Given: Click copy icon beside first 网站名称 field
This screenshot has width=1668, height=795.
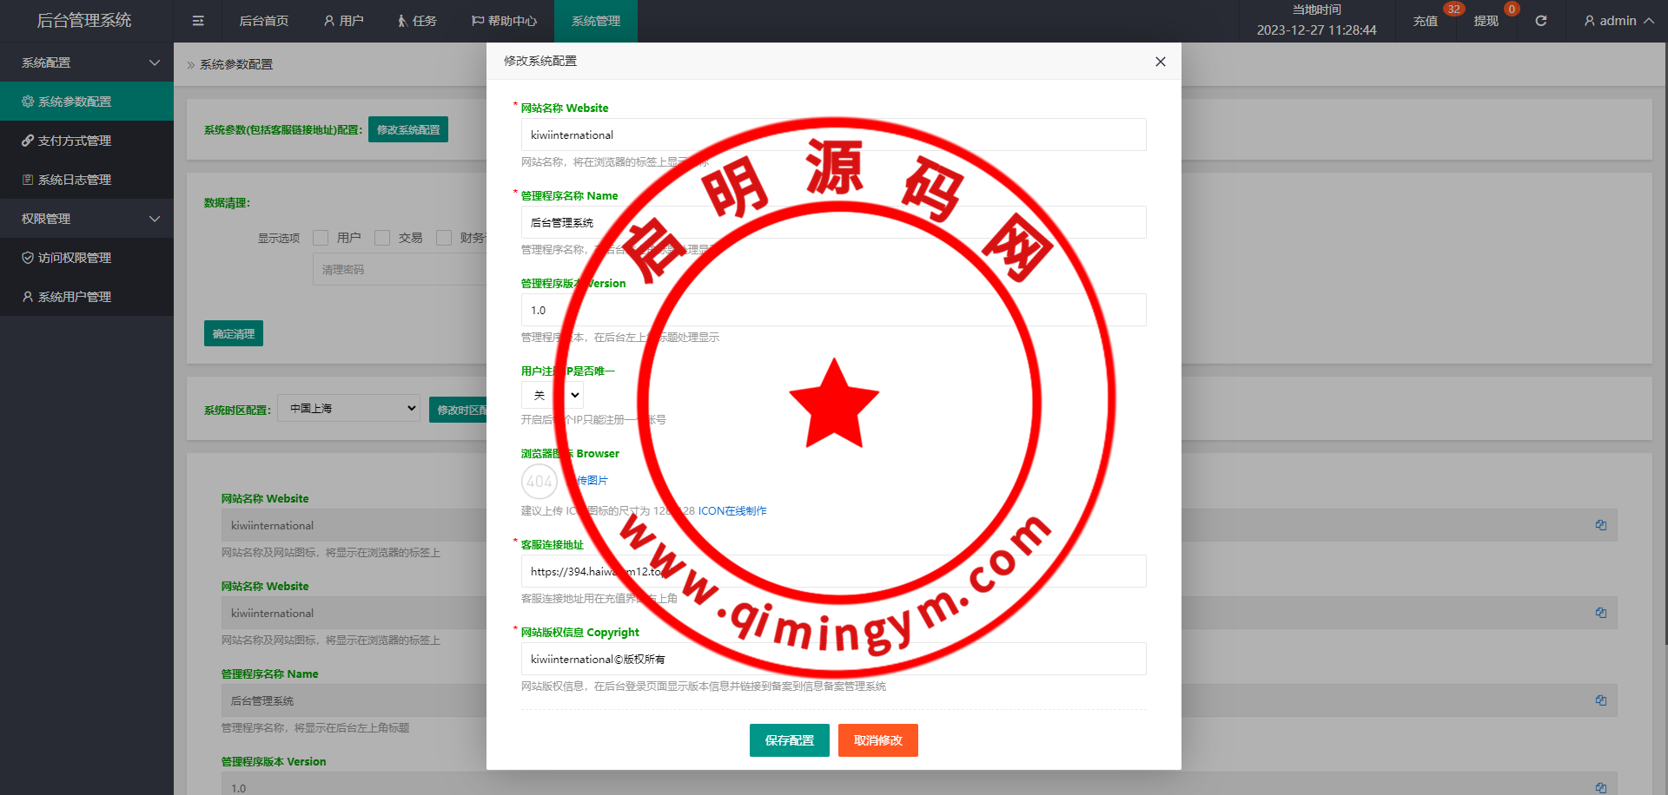Looking at the screenshot, I should [x=1600, y=525].
